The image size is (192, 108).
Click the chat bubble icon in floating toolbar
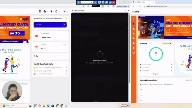click(106, 2)
